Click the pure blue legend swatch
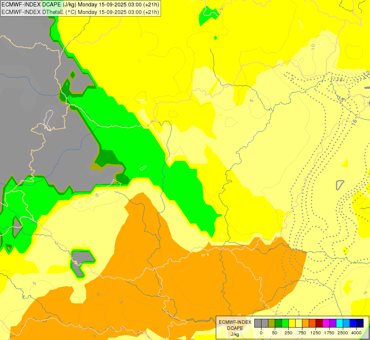 [353, 323]
